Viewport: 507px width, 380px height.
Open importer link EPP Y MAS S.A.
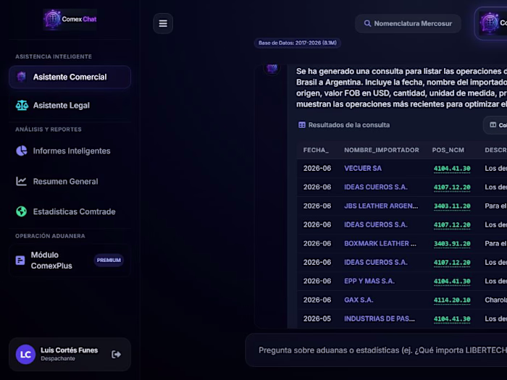click(x=369, y=281)
